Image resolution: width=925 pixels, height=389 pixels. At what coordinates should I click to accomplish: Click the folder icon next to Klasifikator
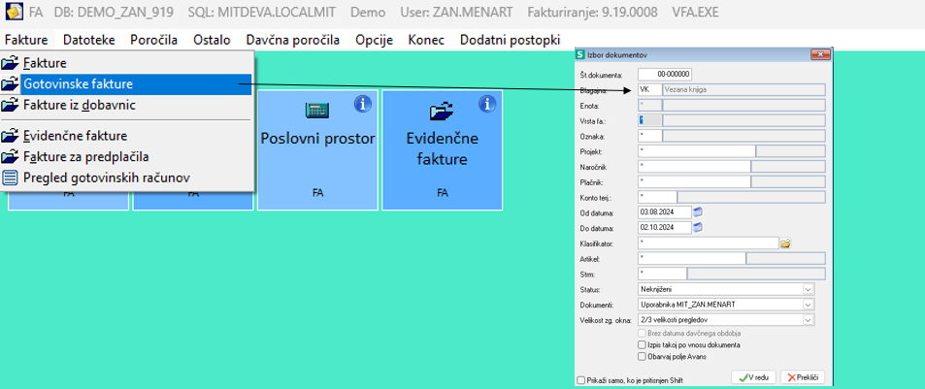pos(785,243)
